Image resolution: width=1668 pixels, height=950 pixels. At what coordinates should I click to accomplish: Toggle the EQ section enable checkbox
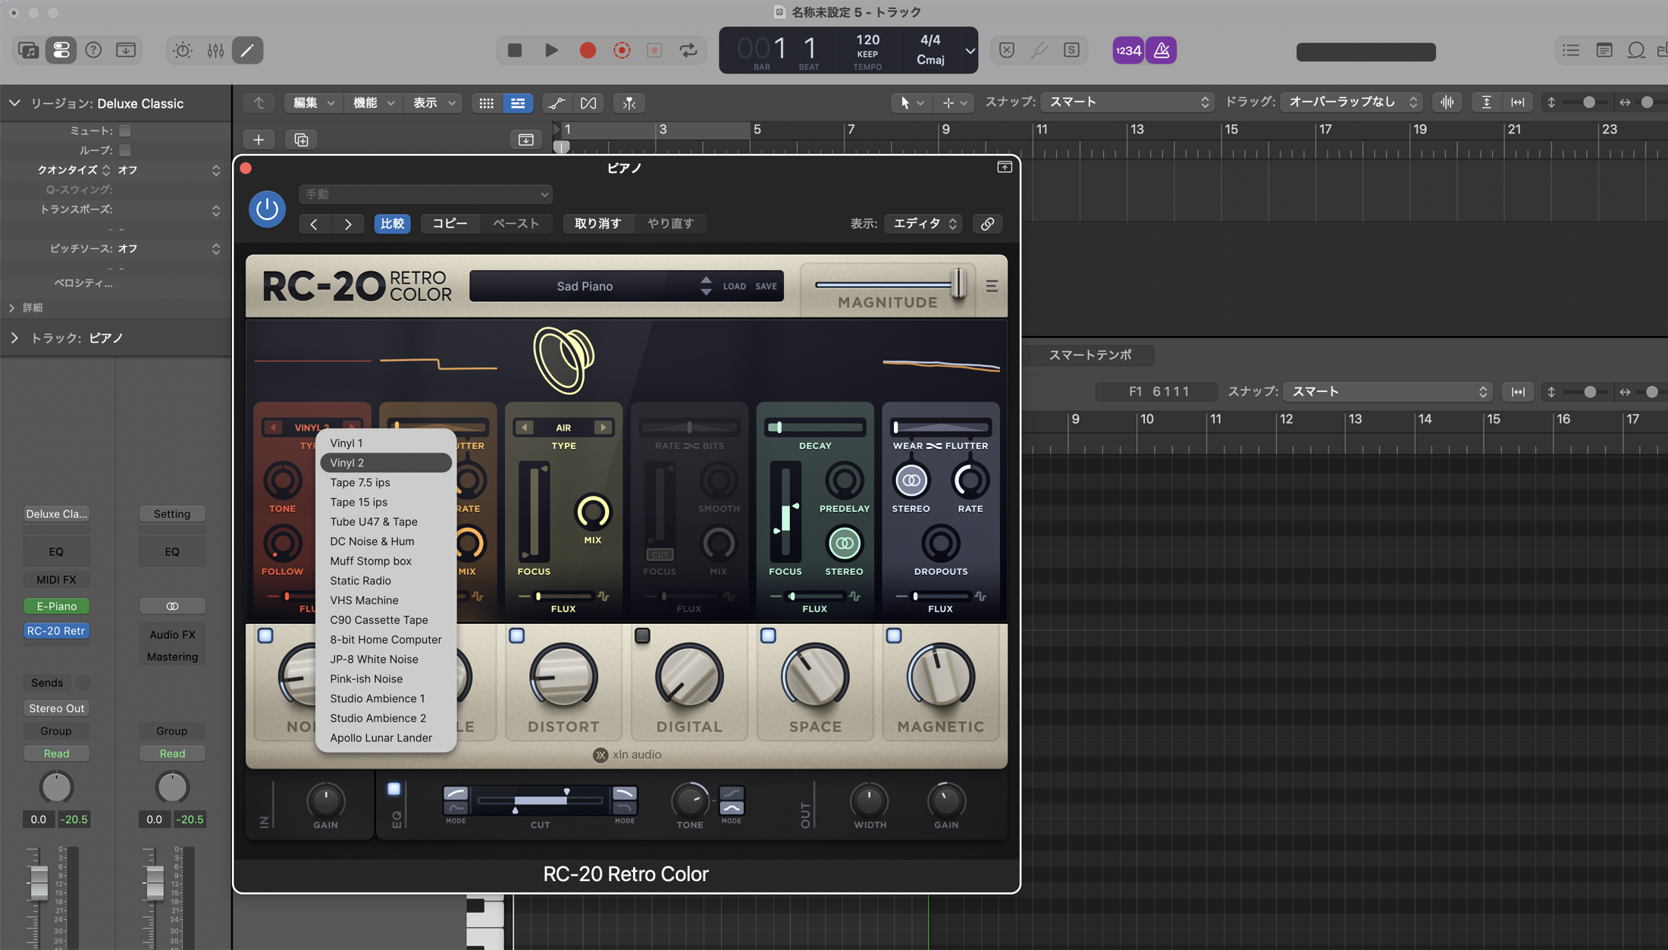pyautogui.click(x=394, y=789)
